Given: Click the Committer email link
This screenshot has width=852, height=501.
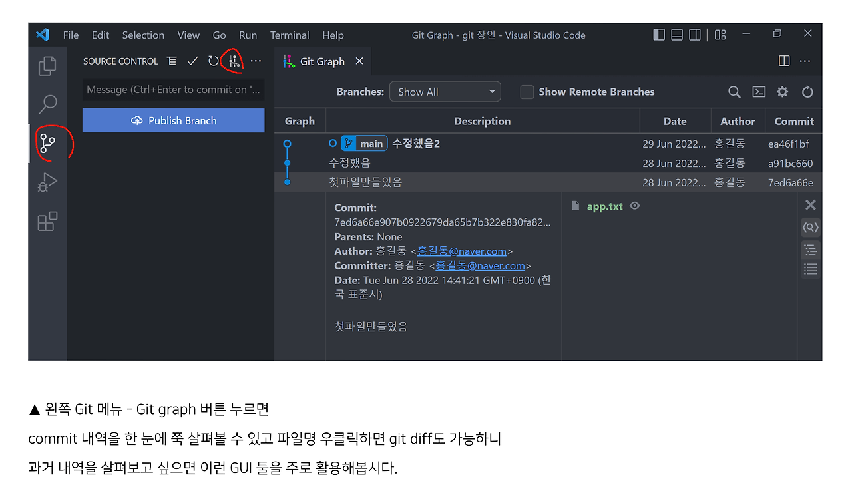Looking at the screenshot, I should click(x=481, y=265).
